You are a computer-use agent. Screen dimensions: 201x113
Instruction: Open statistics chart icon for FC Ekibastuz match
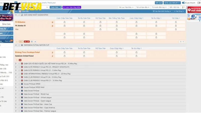pos(35,41)
